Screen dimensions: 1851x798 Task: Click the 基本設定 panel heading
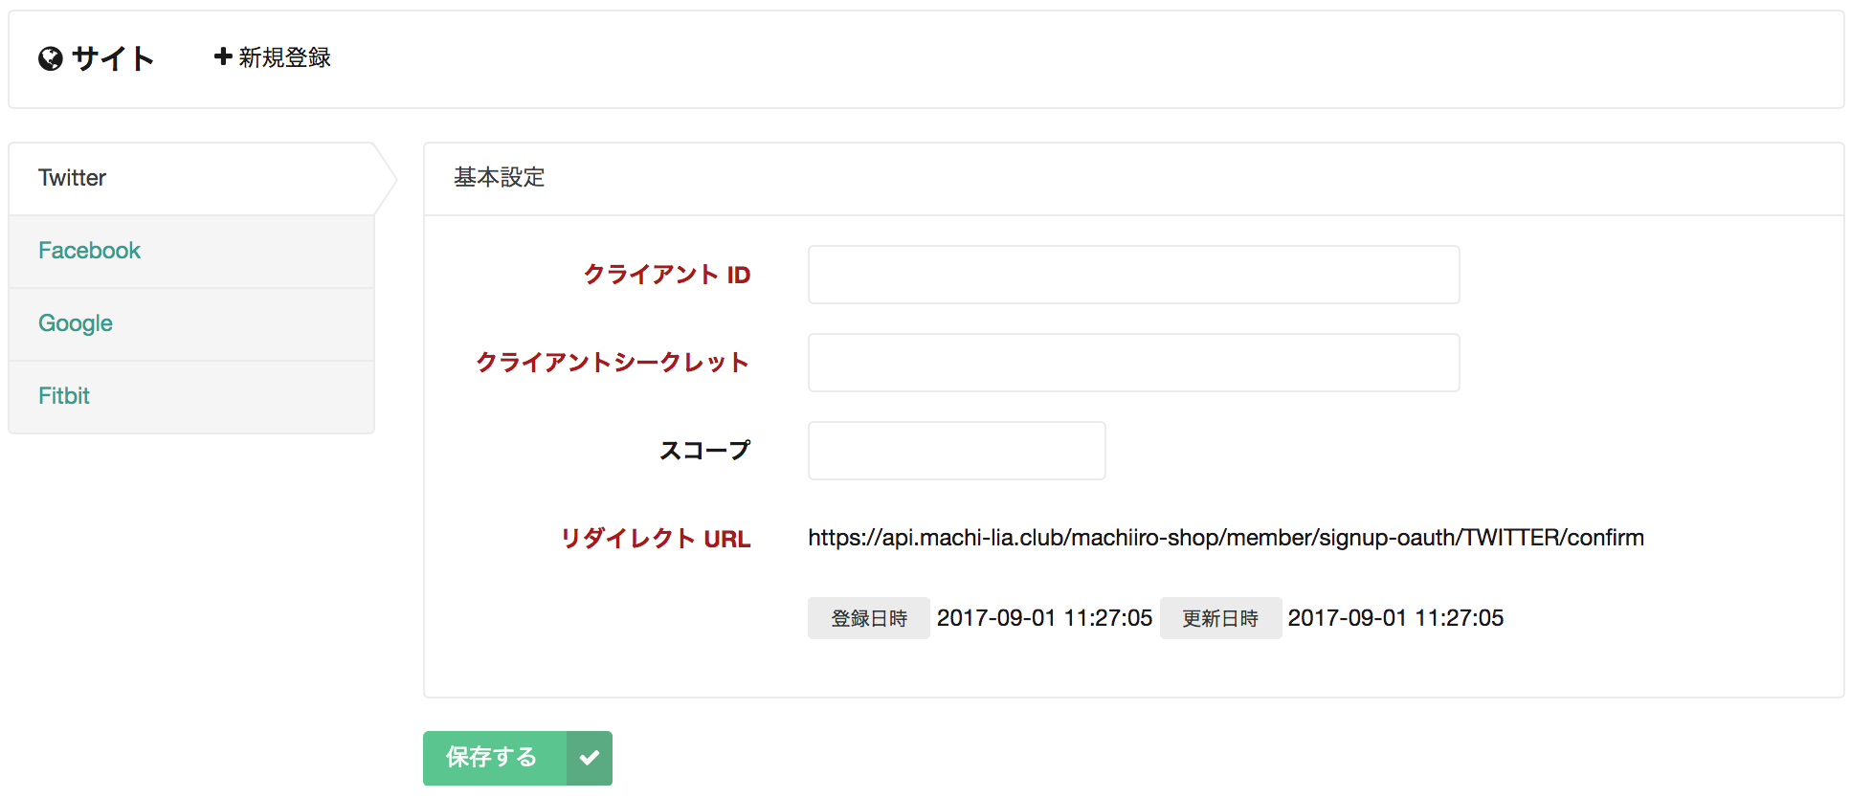coord(500,178)
